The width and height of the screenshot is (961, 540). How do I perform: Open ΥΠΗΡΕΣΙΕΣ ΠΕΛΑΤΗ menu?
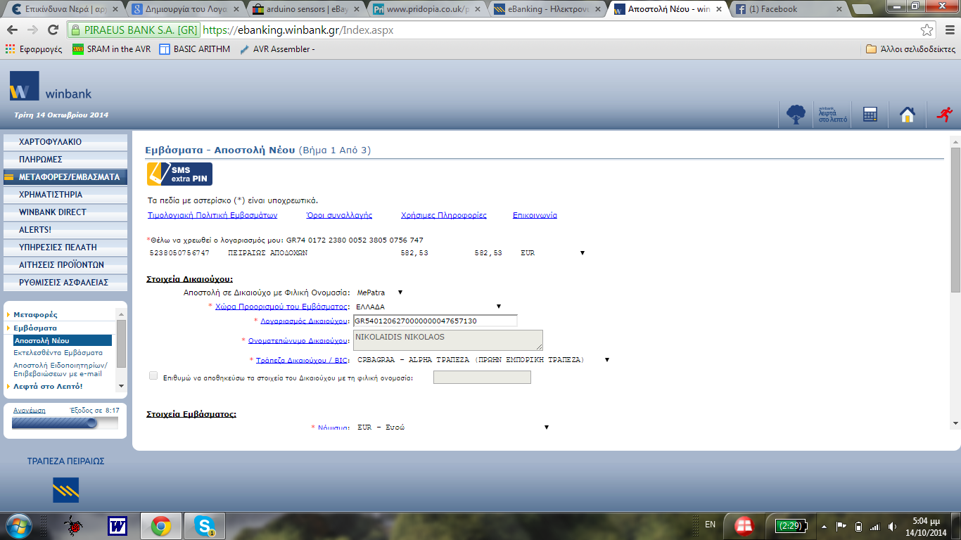click(x=65, y=247)
